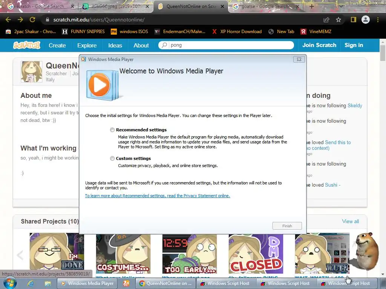Switch to the jpeg image tab
This screenshot has width=386, height=289.
point(116,6)
